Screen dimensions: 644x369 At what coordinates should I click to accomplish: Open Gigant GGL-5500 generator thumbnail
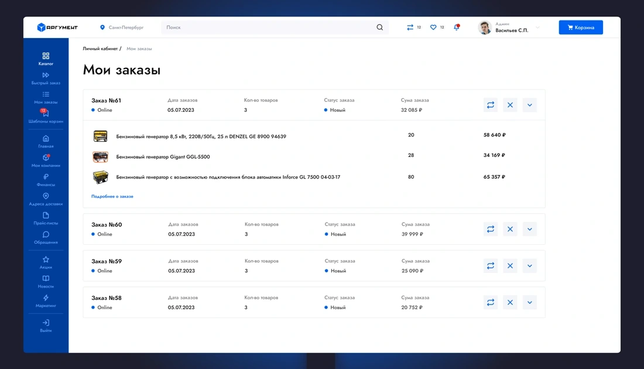[x=100, y=156]
